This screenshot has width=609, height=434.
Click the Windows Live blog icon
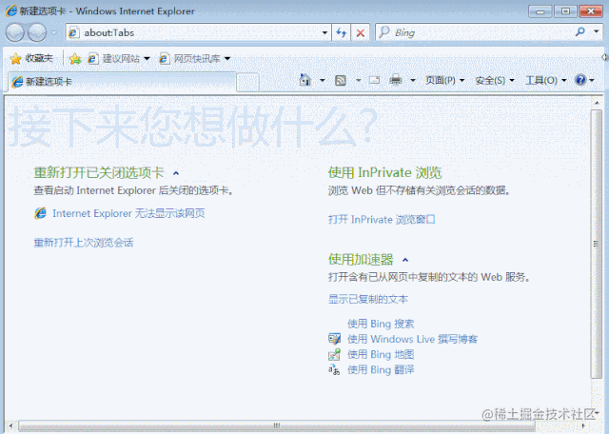click(334, 339)
